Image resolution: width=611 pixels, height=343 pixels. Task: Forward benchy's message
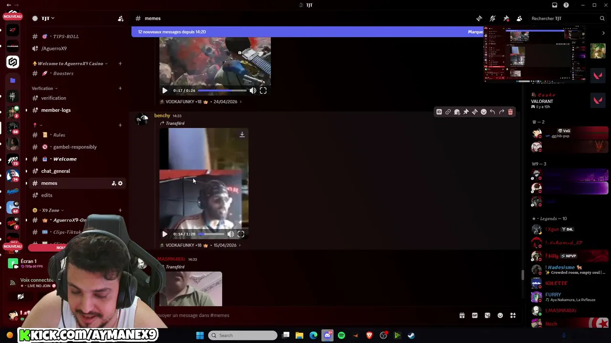pyautogui.click(x=501, y=112)
